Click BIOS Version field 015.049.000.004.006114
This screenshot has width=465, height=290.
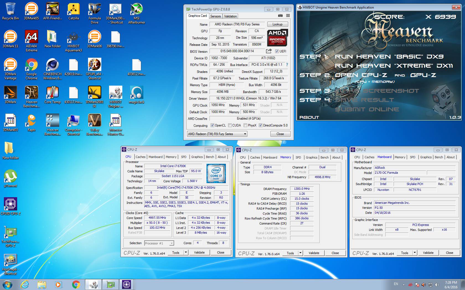[237, 51]
